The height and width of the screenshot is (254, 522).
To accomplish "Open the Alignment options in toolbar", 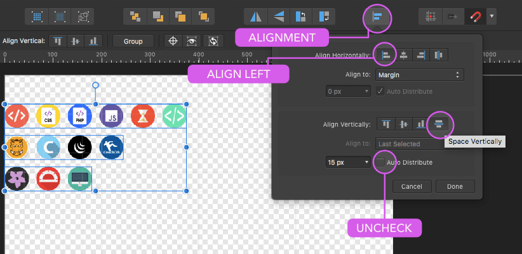I will pos(377,17).
